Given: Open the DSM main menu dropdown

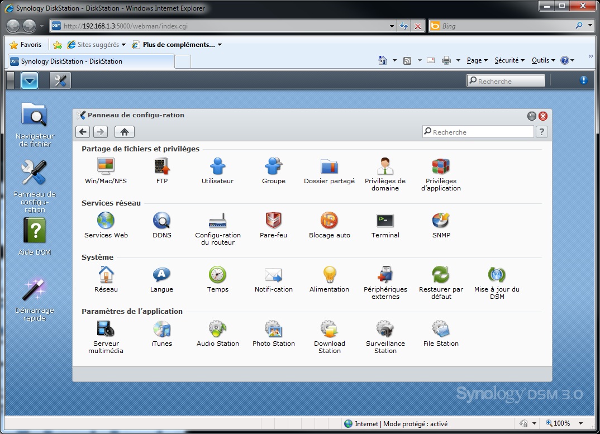Looking at the screenshot, I should (x=30, y=80).
